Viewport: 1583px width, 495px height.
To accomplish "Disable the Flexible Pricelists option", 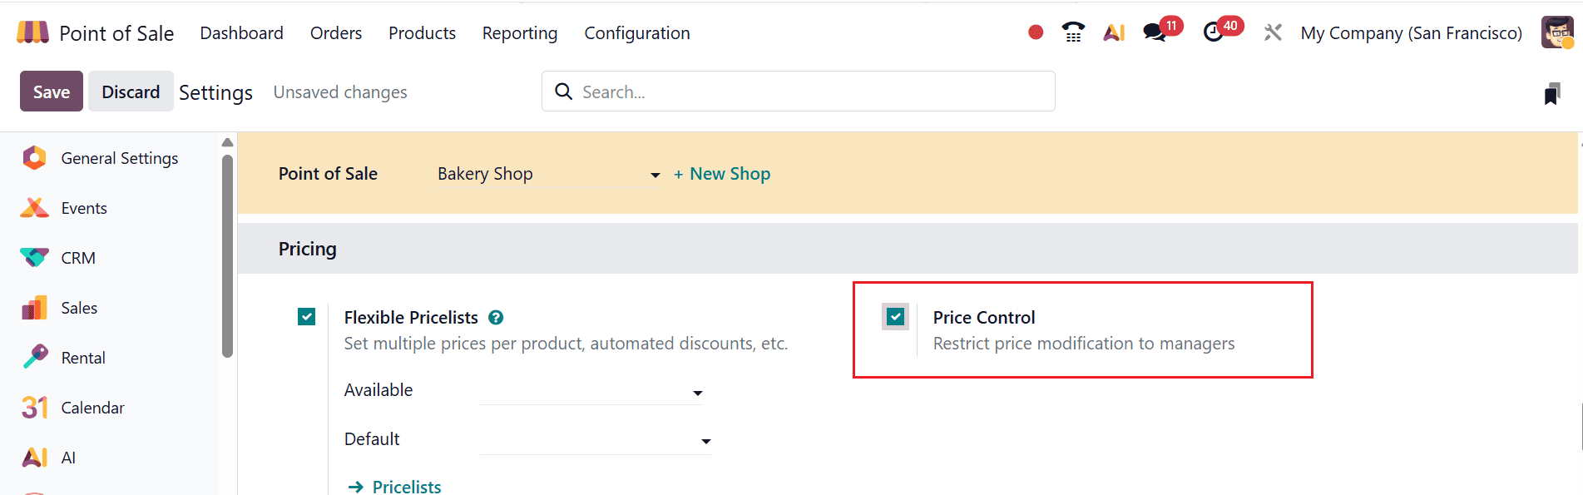I will [x=306, y=317].
